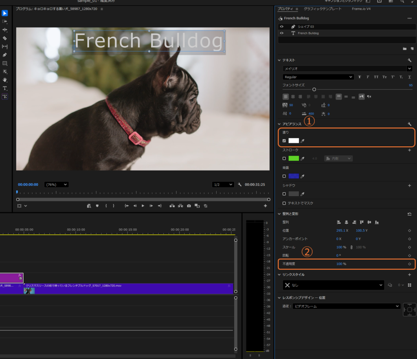Toggle opacity 不透明度 keyframe diamond
417x359 pixels.
410,264
